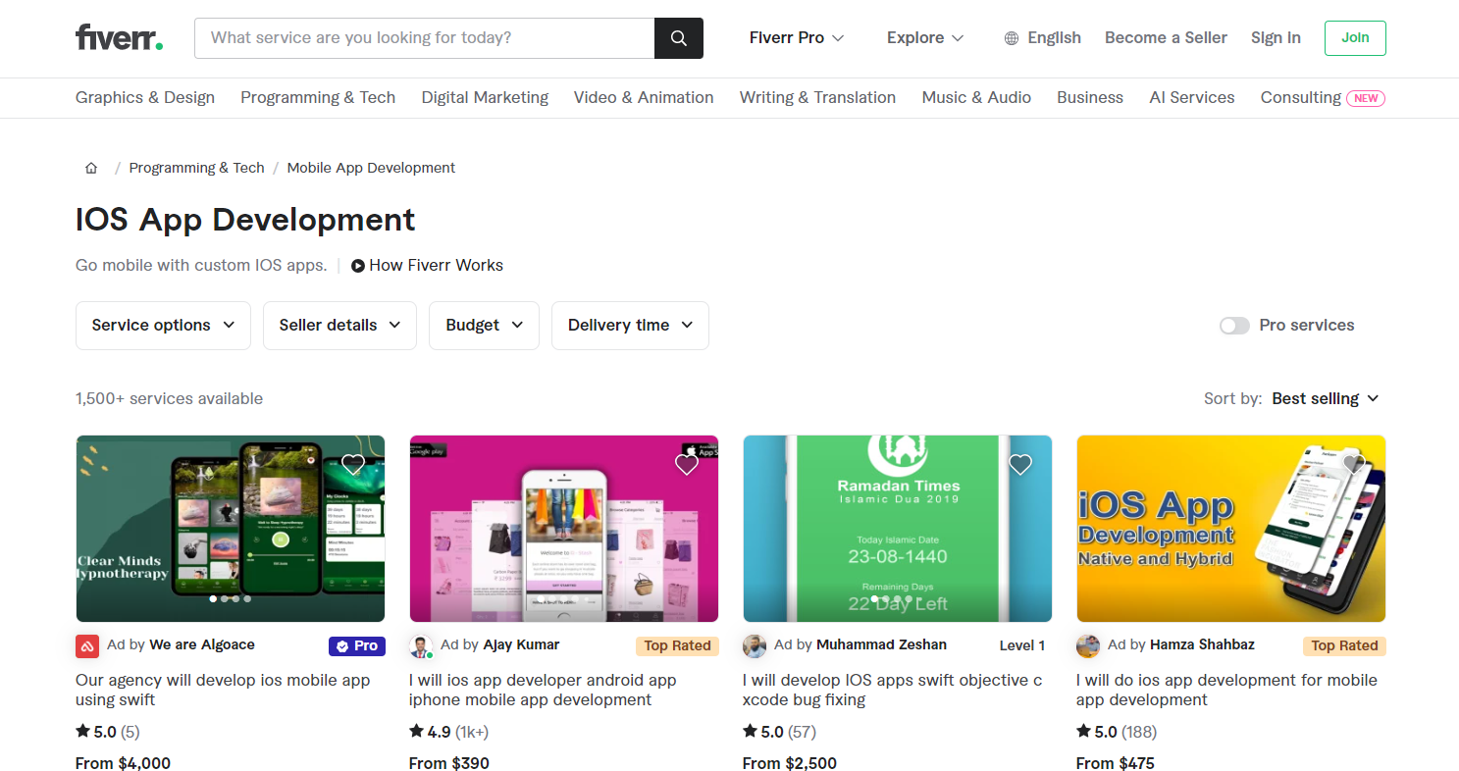This screenshot has height=771, width=1459.
Task: Click the 'From $4,000' price text
Action: click(x=123, y=763)
